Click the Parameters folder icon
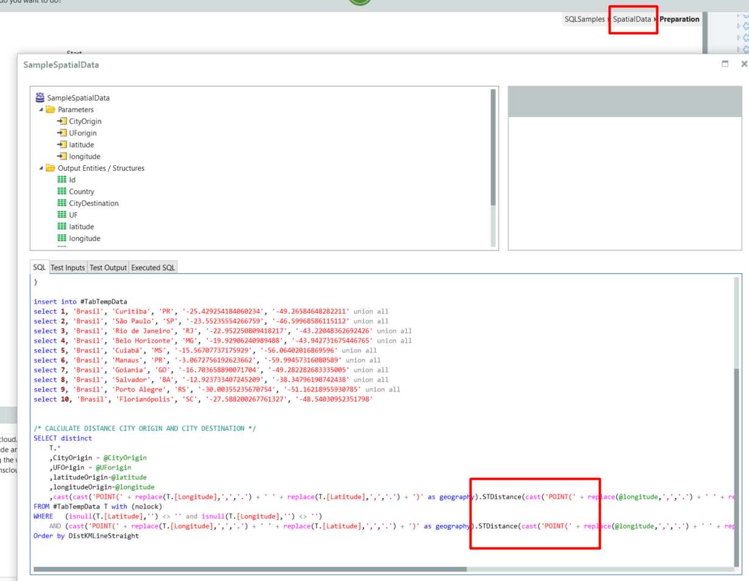The height and width of the screenshot is (581, 749). [x=51, y=110]
